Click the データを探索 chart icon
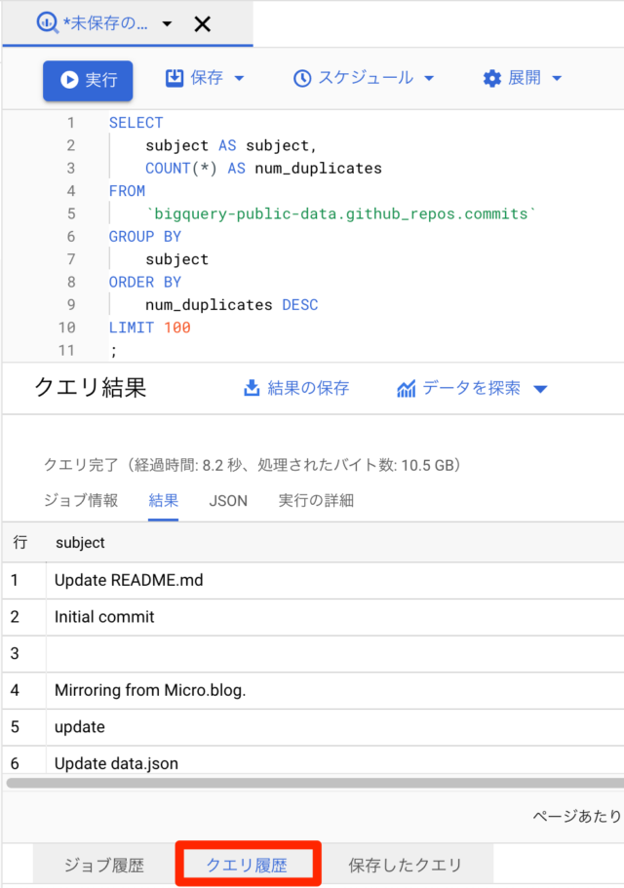The height and width of the screenshot is (888, 624). tap(406, 389)
